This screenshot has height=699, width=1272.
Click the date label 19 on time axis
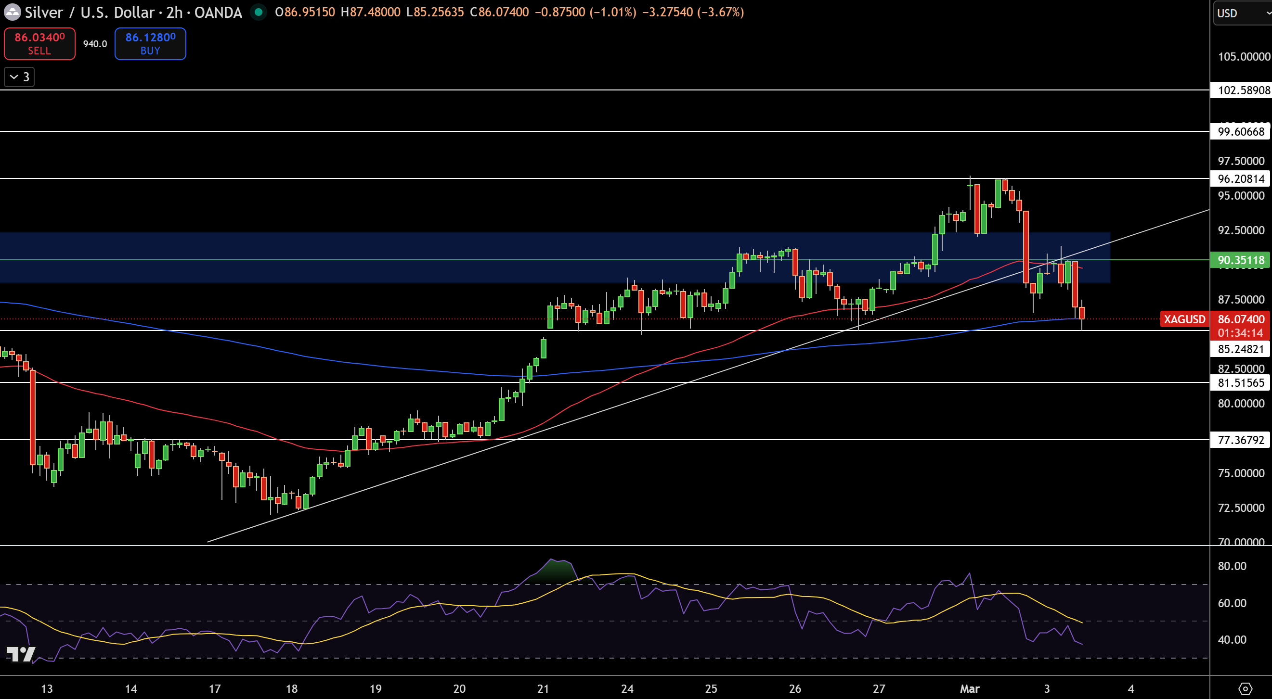point(376,688)
